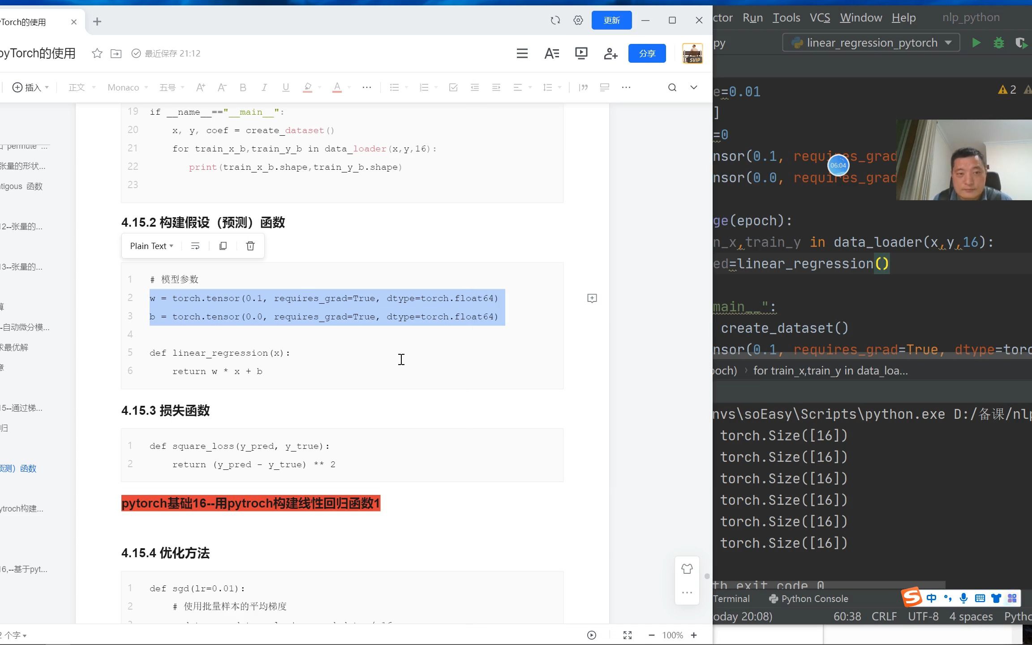Screen dimensions: 1032x645
Task: Open the document outline menu icon
Action: point(522,54)
